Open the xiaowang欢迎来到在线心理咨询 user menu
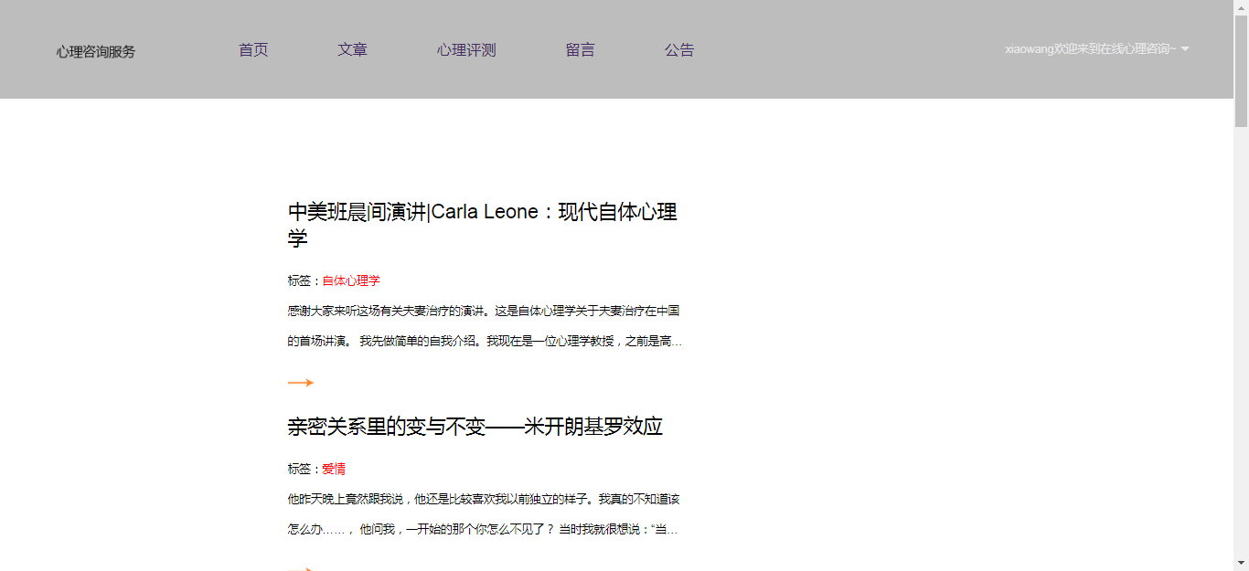Screen dimensions: 1249x571 click(1090, 49)
